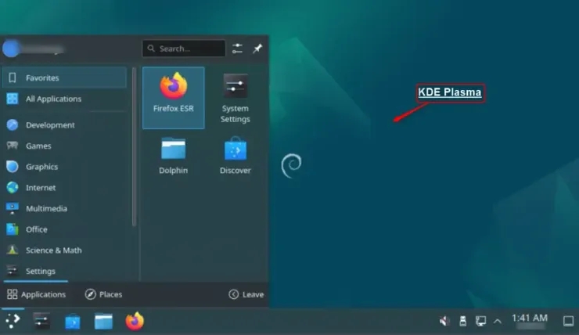Click the user avatar in launcher header
This screenshot has height=335, width=579.
(11, 49)
